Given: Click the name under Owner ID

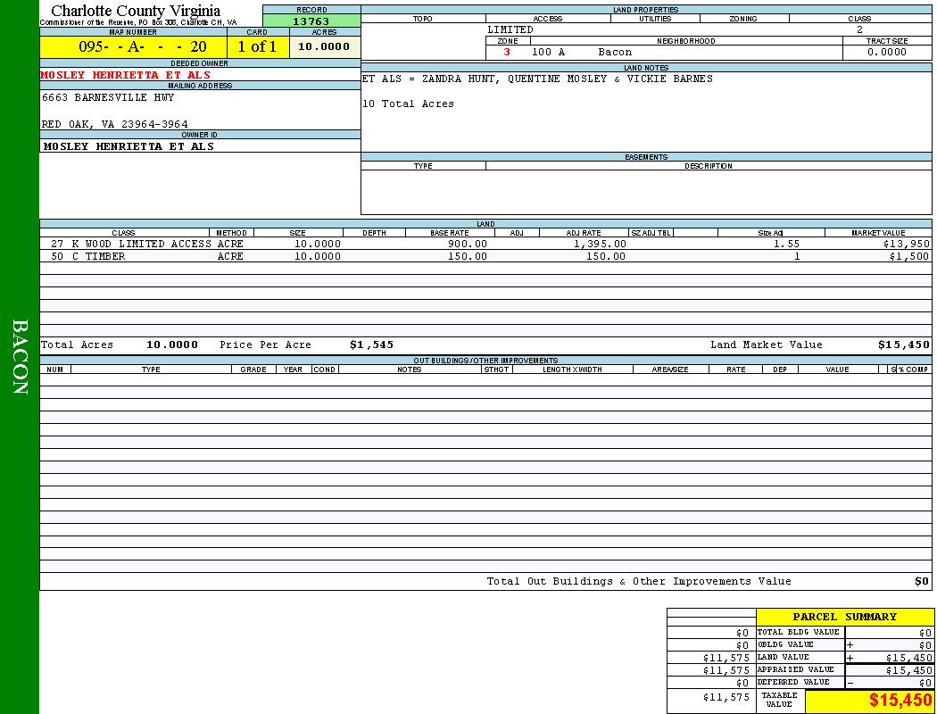Looking at the screenshot, I should click(129, 146).
